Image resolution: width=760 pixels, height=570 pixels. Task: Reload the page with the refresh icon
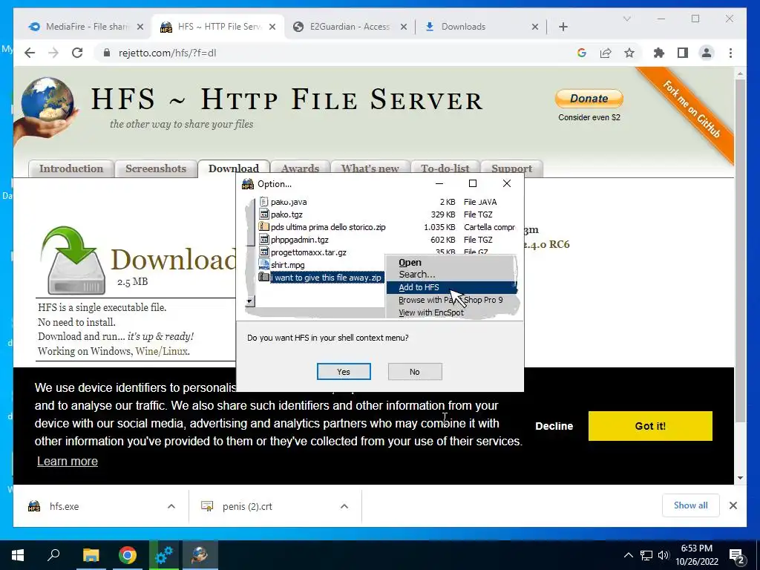[x=77, y=53]
